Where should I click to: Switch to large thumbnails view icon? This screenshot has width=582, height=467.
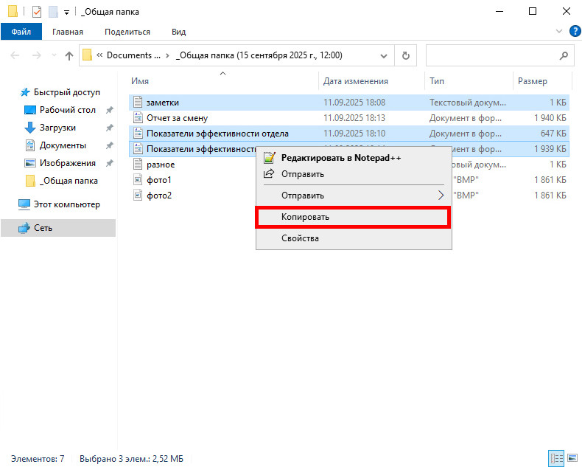tap(571, 458)
